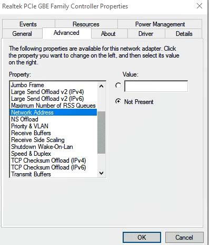
Task: Click the property list scroll up arrow
Action: [101, 86]
